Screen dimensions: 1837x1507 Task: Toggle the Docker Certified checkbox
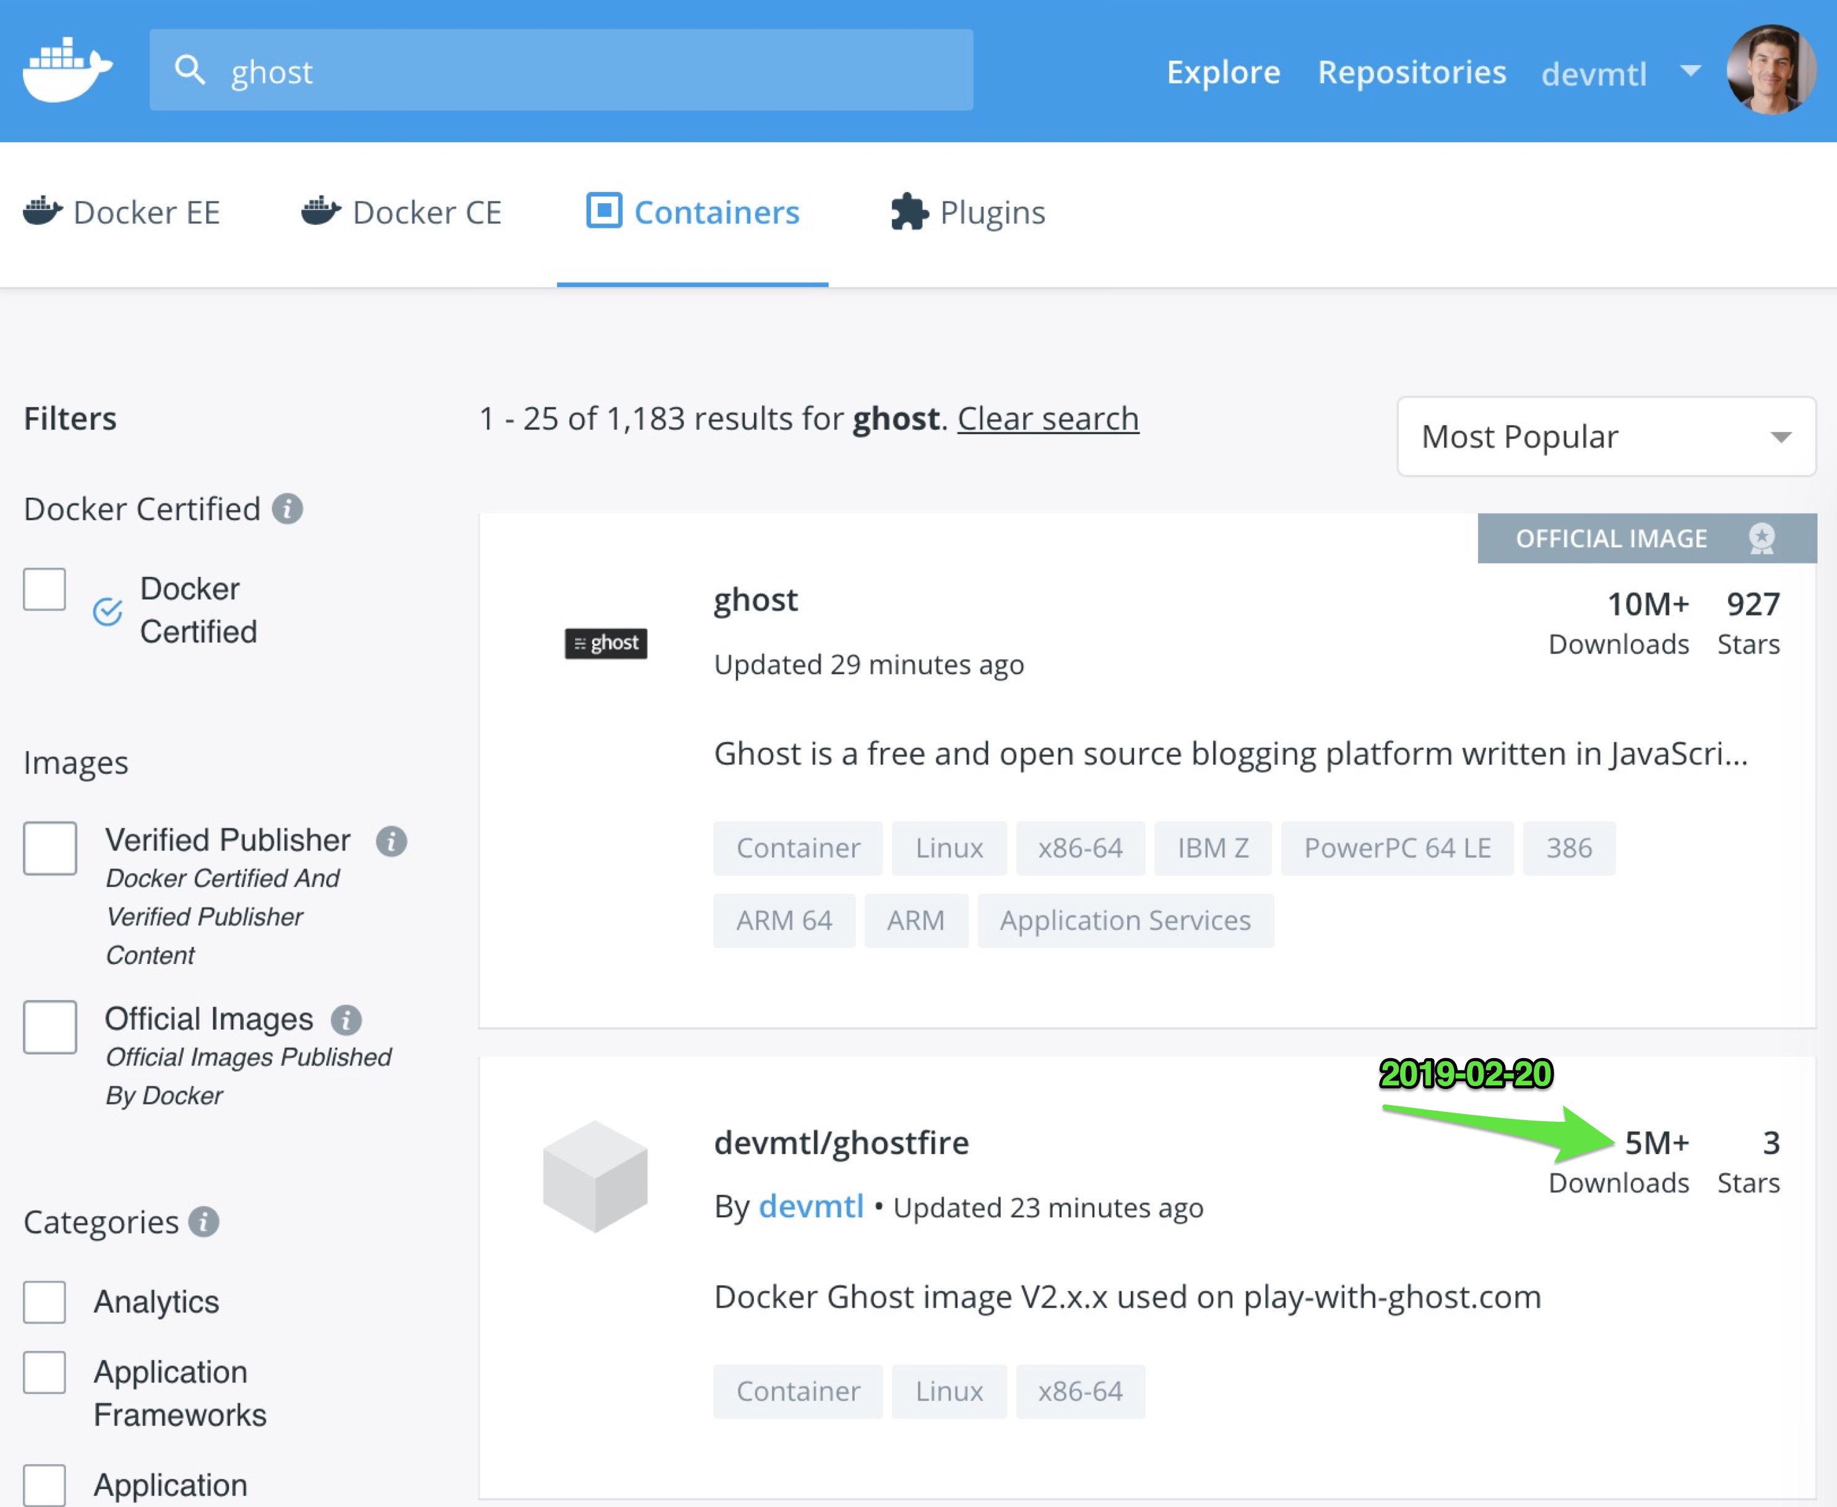[45, 589]
